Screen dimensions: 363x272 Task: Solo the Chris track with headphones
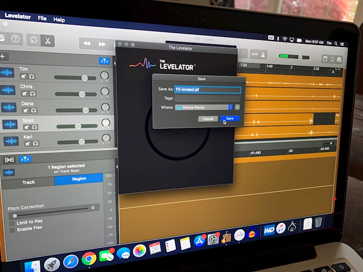[33, 93]
